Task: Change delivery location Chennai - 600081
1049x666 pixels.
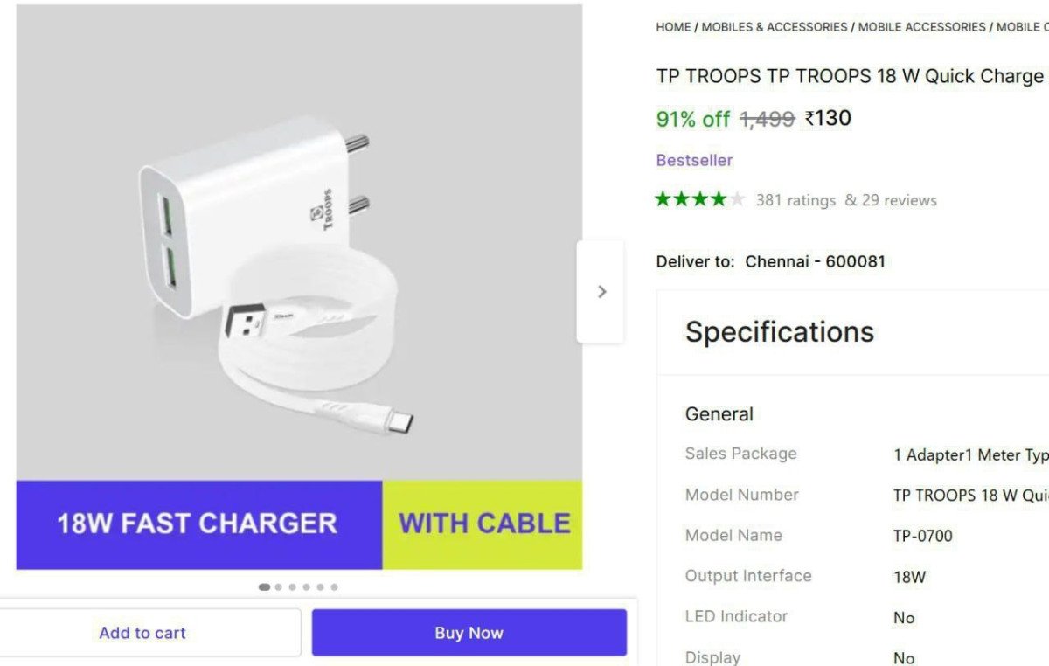Action: click(x=815, y=261)
